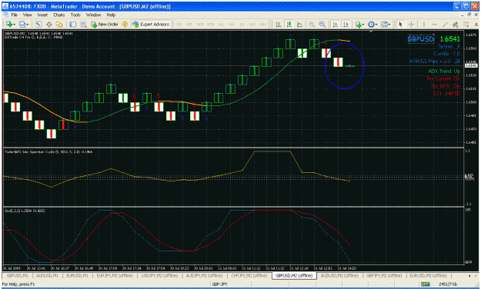Click the connection status bars icon
This screenshot has width=481, height=289.
pyautogui.click(x=425, y=284)
